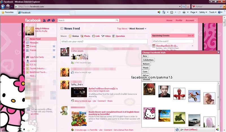Select the Music style category
Viewport: 226px width, 132px height.
click(146, 68)
